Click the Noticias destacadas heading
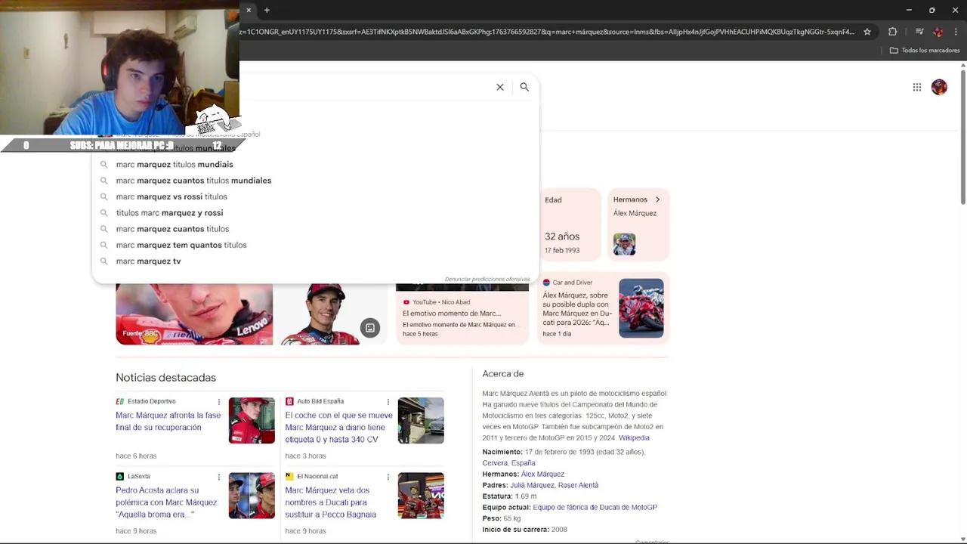 point(165,378)
